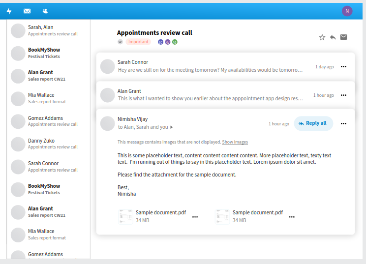366x264 pixels.
Task: Open second Mia Wallace Sales report format
Action: (x=49, y=235)
